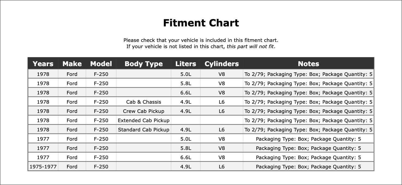402x185 pixels.
Task: Click the Extended Cab Pickup cell
Action: (143, 121)
